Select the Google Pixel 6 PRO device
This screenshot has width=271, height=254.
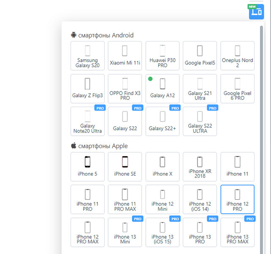point(237,88)
